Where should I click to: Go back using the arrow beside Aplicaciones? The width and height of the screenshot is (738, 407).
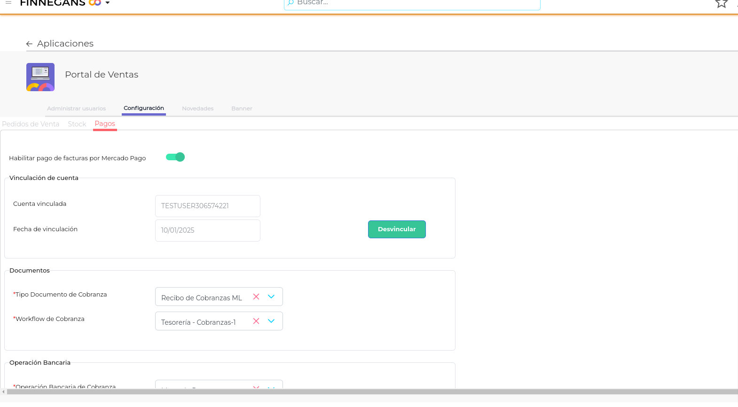[29, 44]
